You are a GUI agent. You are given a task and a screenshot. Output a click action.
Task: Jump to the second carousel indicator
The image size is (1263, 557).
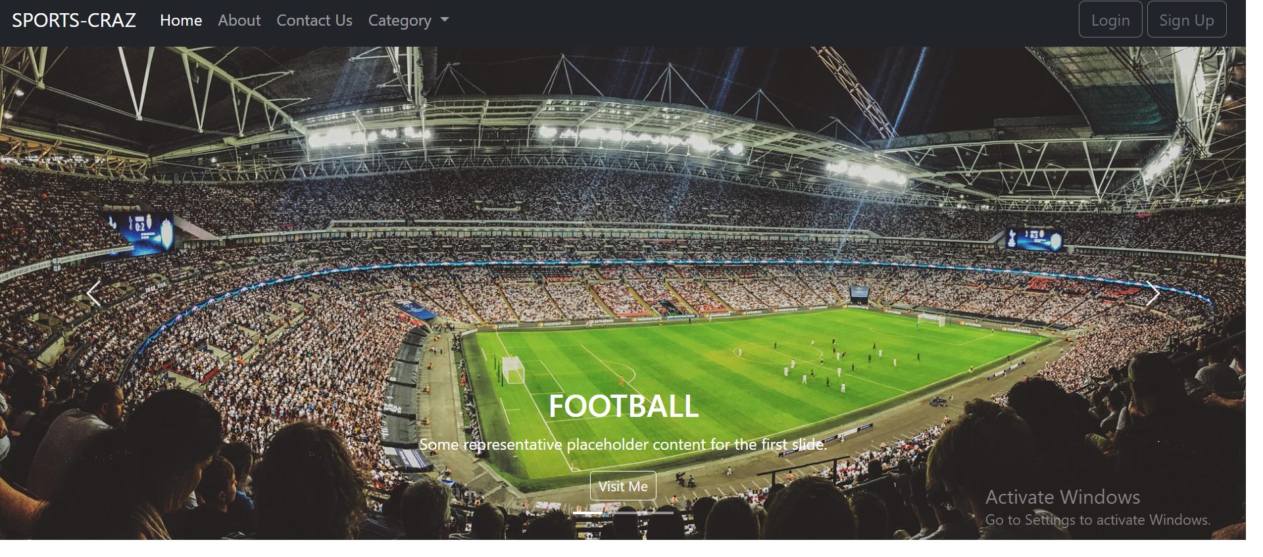pos(624,512)
